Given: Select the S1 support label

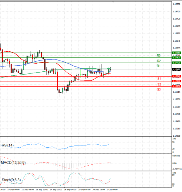Looking at the screenshot, I should (159, 79).
